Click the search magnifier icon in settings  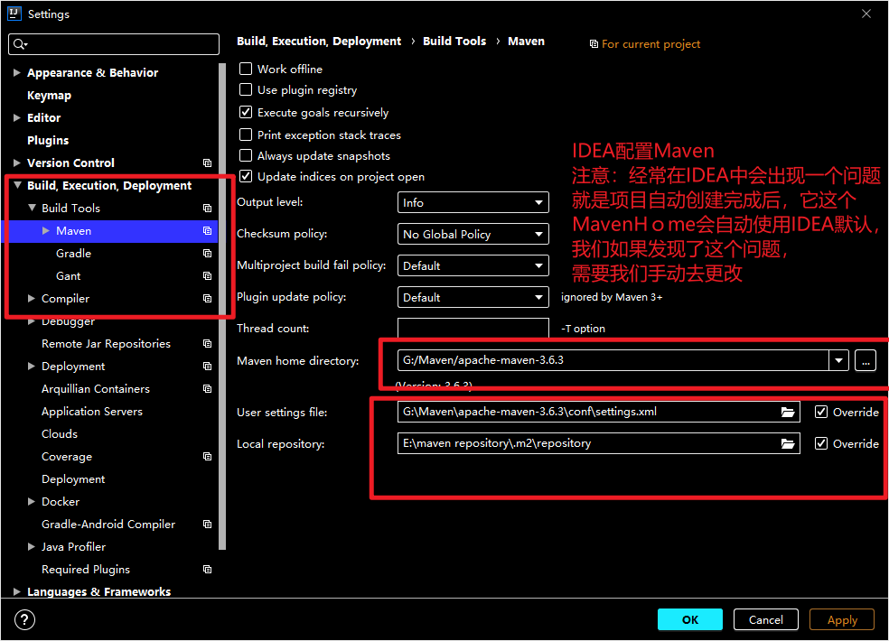point(20,44)
